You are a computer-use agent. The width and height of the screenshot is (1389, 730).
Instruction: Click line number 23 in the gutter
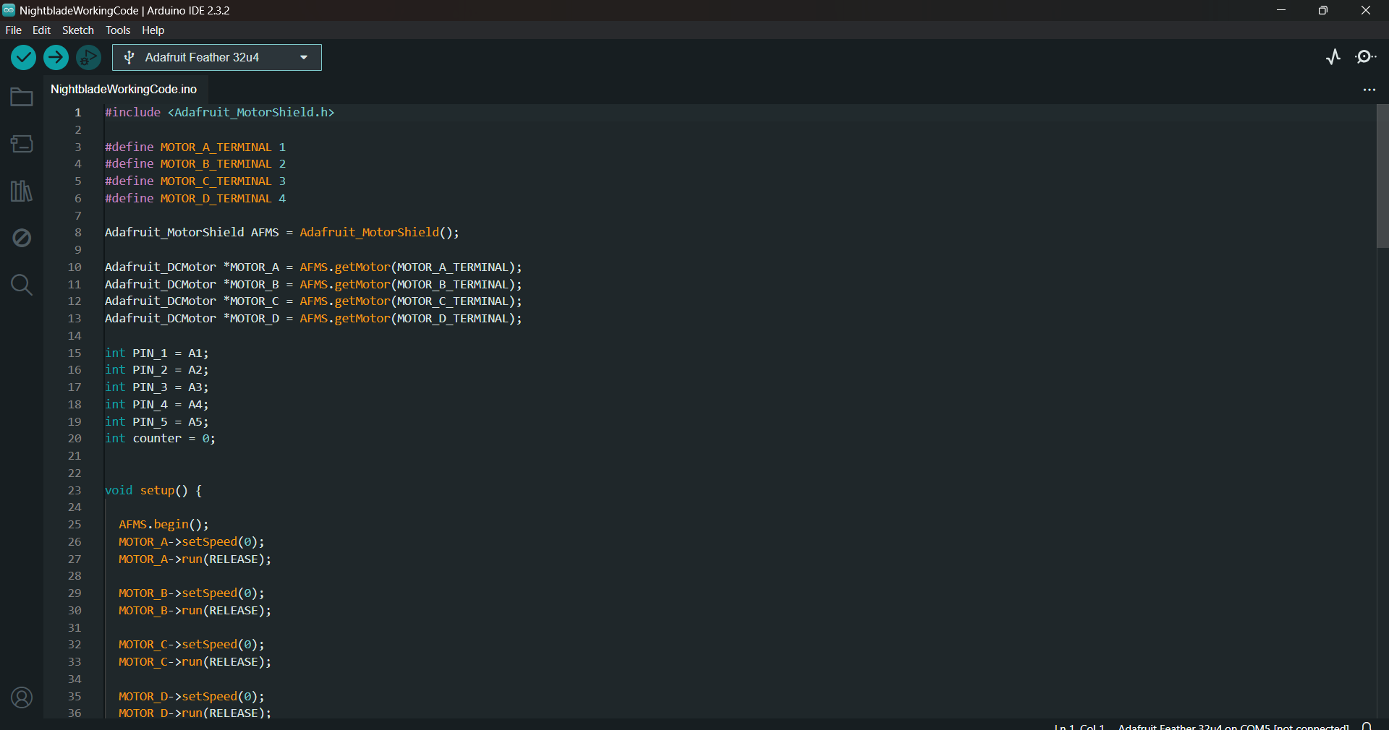(75, 491)
